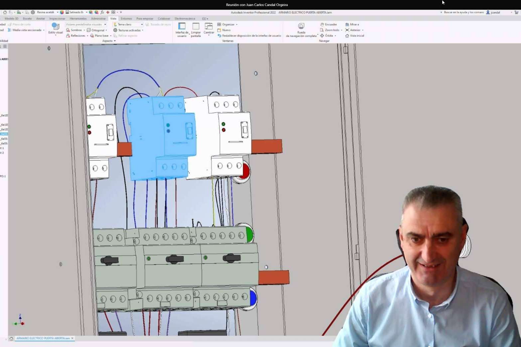
Task: Expand the Aspecto panel arrow
Action: click(x=115, y=41)
